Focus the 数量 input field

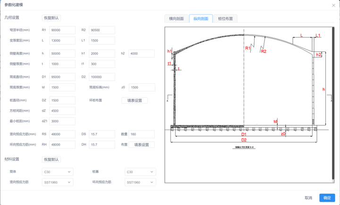click(x=141, y=134)
